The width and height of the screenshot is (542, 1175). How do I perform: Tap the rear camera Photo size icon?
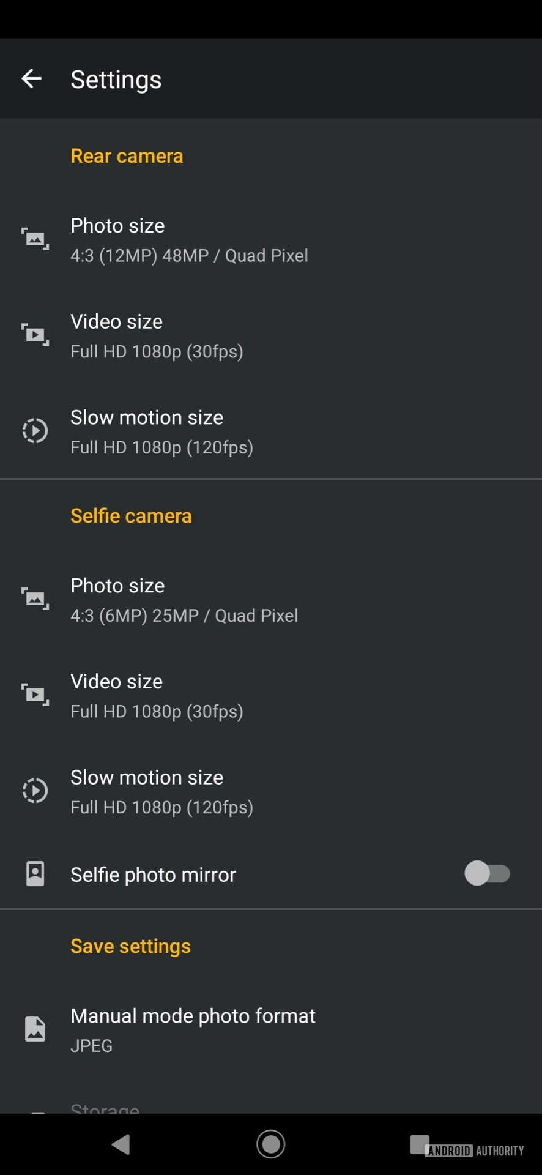point(35,239)
